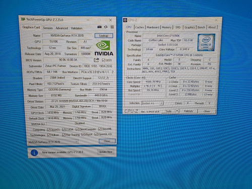This screenshot has width=252, height=189.
Task: Toggle the OpenCL checkbox
Action: pyautogui.click(x=48, y=130)
